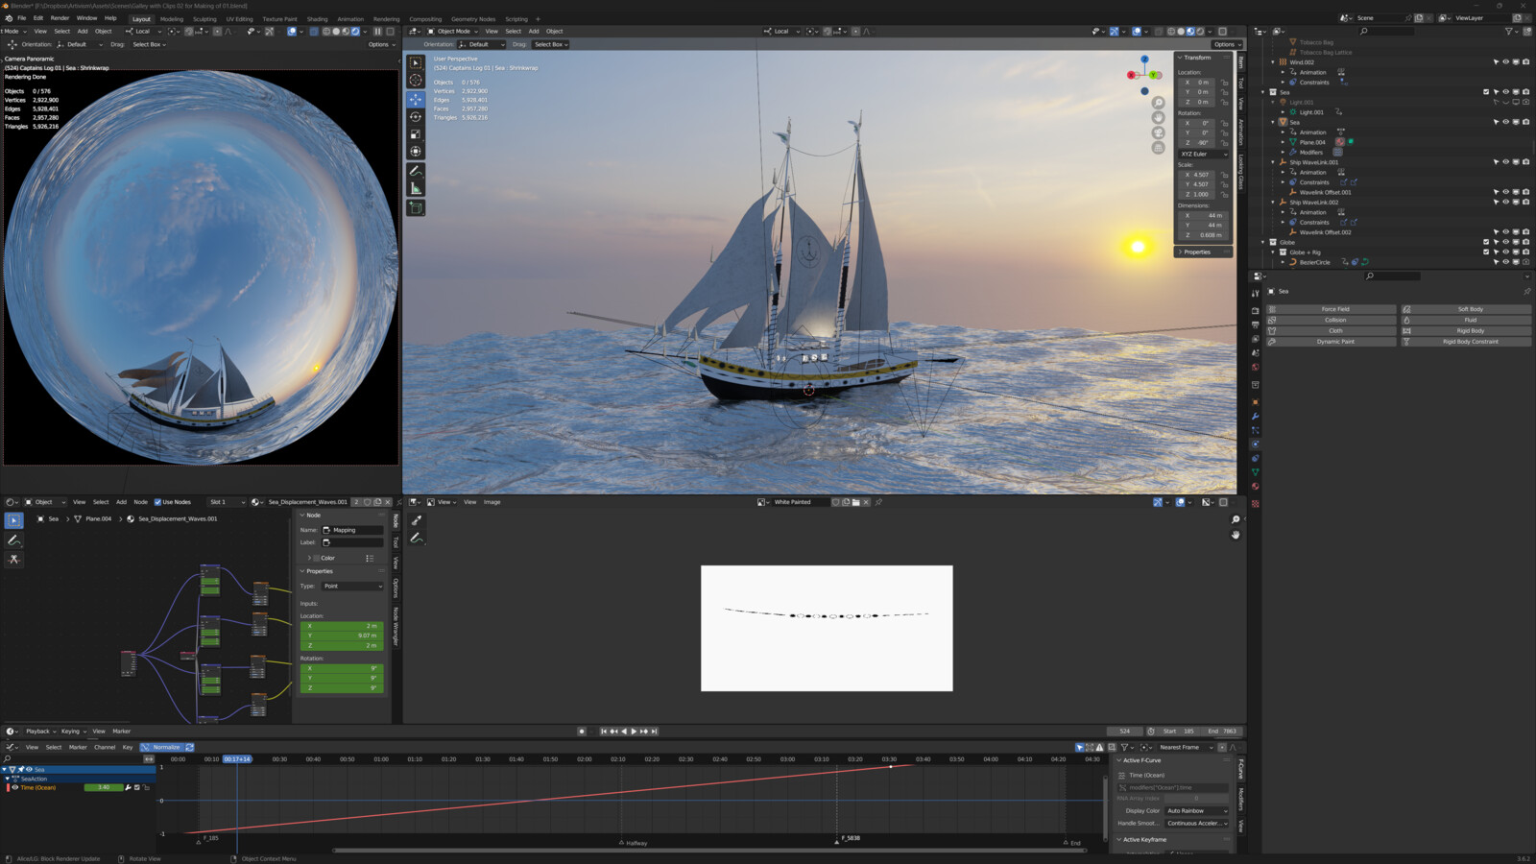Open Mapping node Type Point dropdown

pos(352,586)
